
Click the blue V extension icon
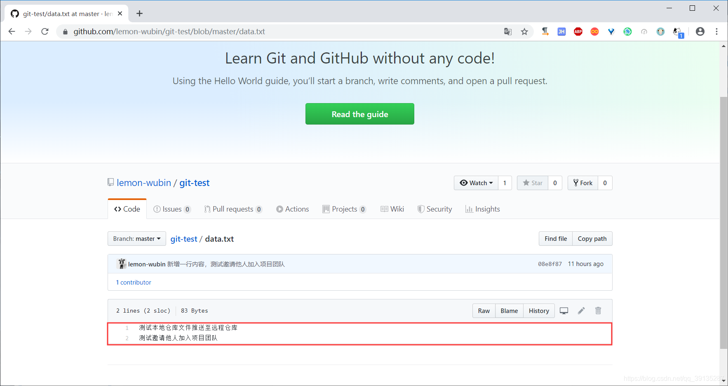(x=611, y=32)
